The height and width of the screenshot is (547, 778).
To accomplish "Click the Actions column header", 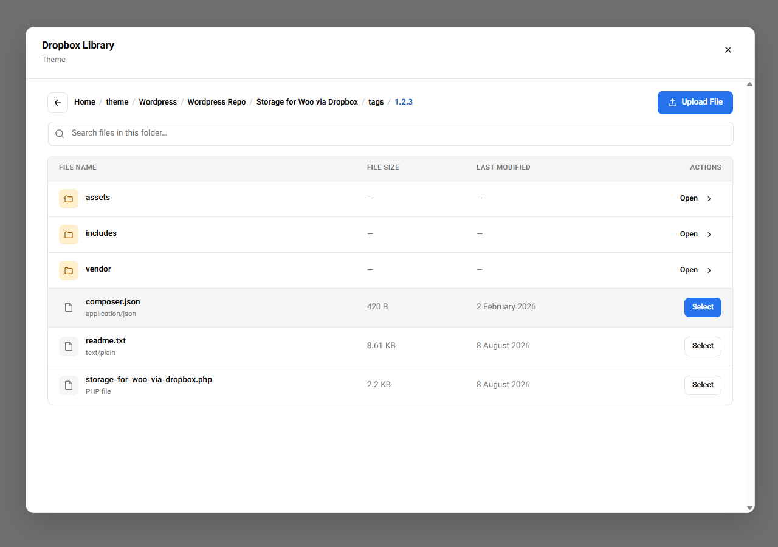I will (x=706, y=167).
